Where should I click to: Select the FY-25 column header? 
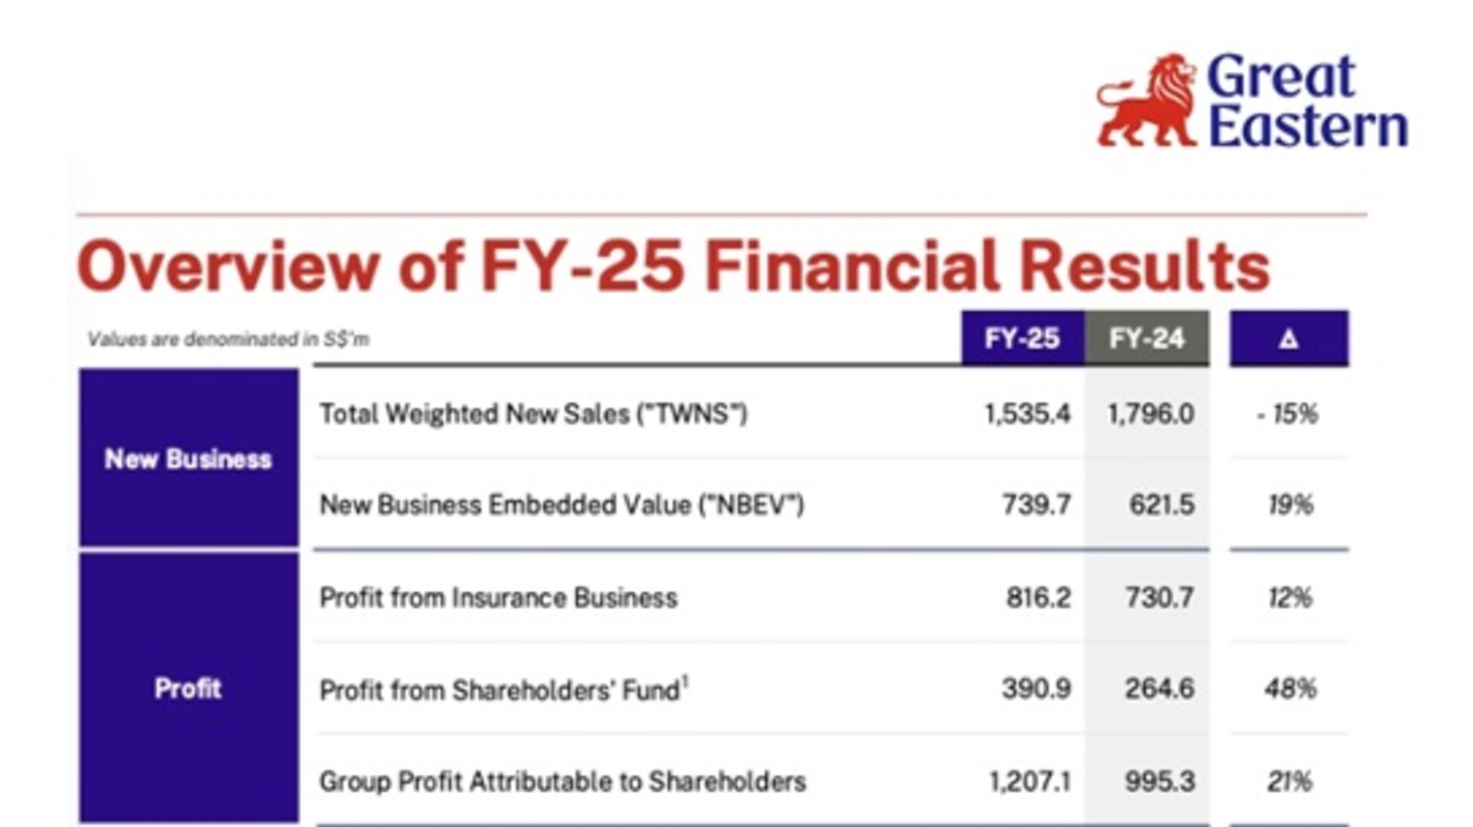(x=1023, y=339)
